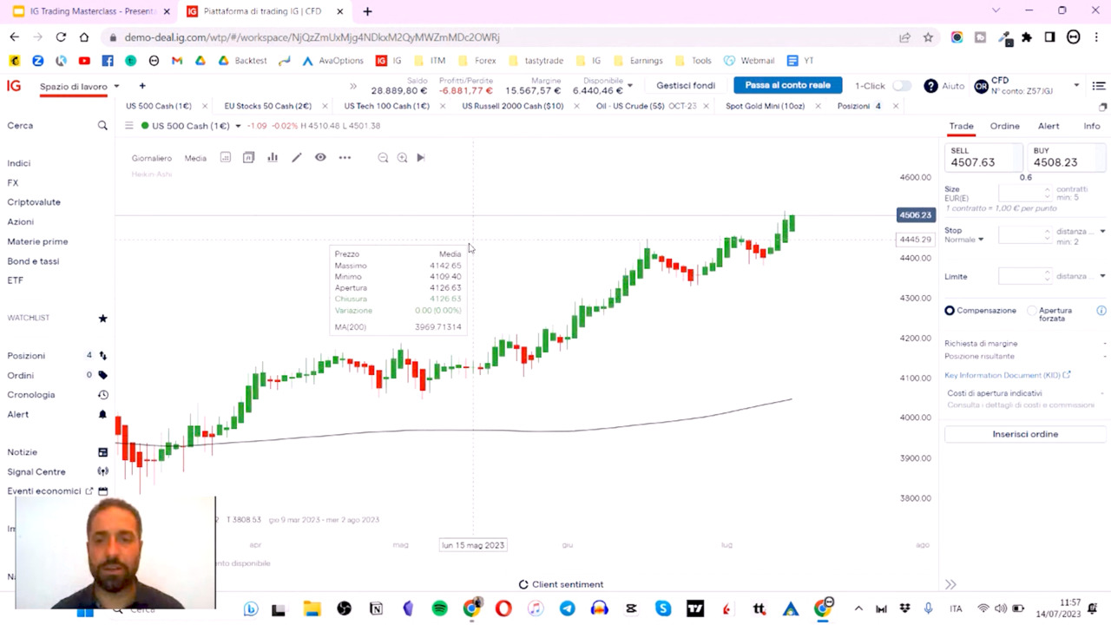This screenshot has height=625, width=1111.
Task: Open the Spot Gold Mini (10oz) tab
Action: 765,106
